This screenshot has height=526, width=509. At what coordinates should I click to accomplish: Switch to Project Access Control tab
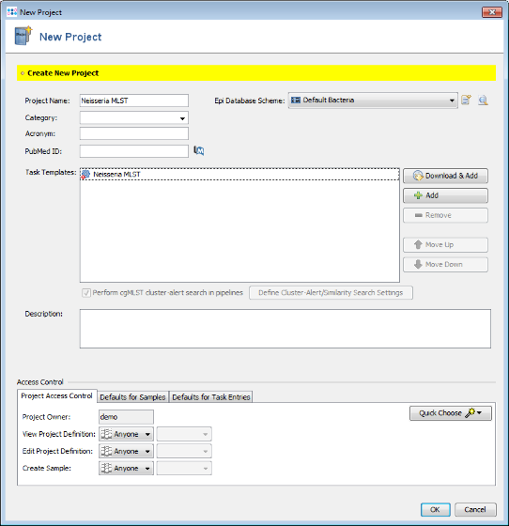(x=56, y=395)
